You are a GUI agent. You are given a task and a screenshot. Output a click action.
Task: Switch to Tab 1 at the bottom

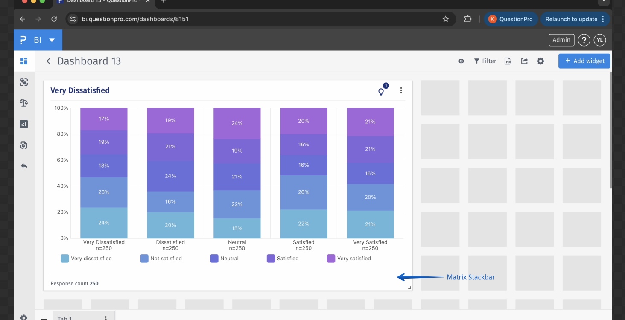pos(64,318)
